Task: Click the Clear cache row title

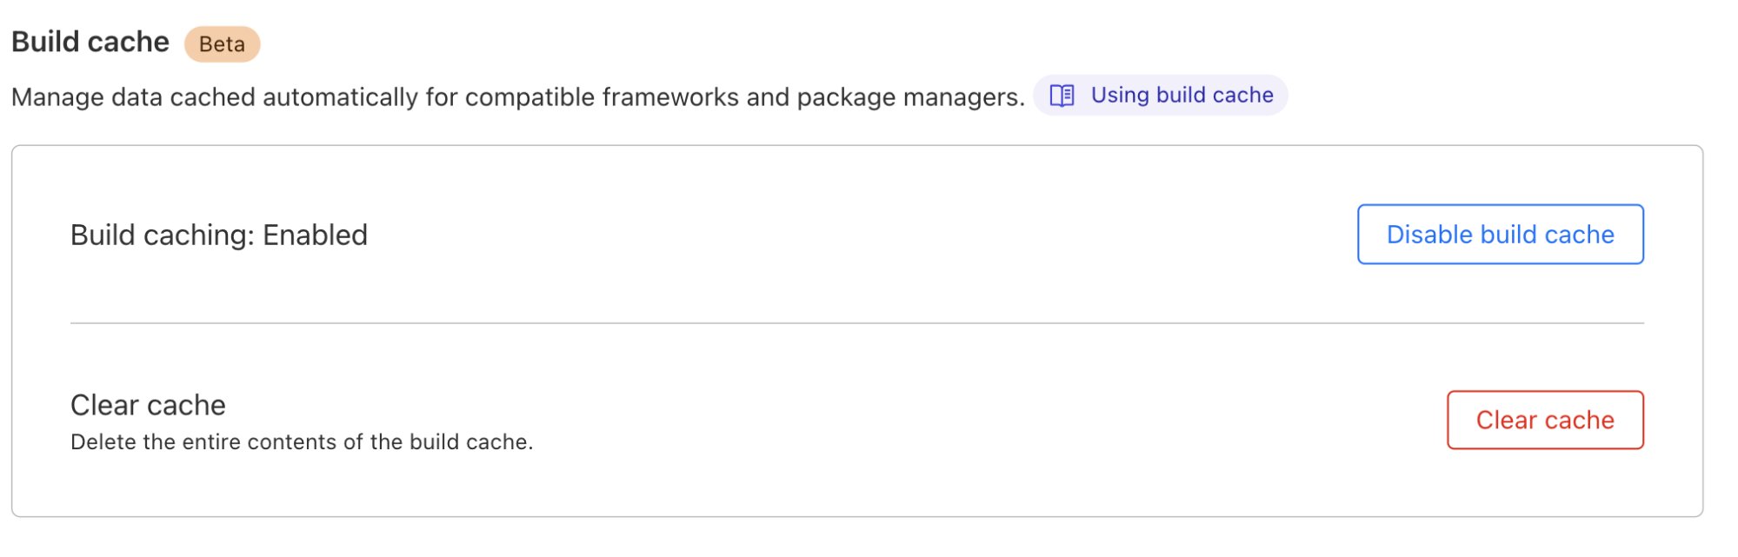Action: [148, 405]
